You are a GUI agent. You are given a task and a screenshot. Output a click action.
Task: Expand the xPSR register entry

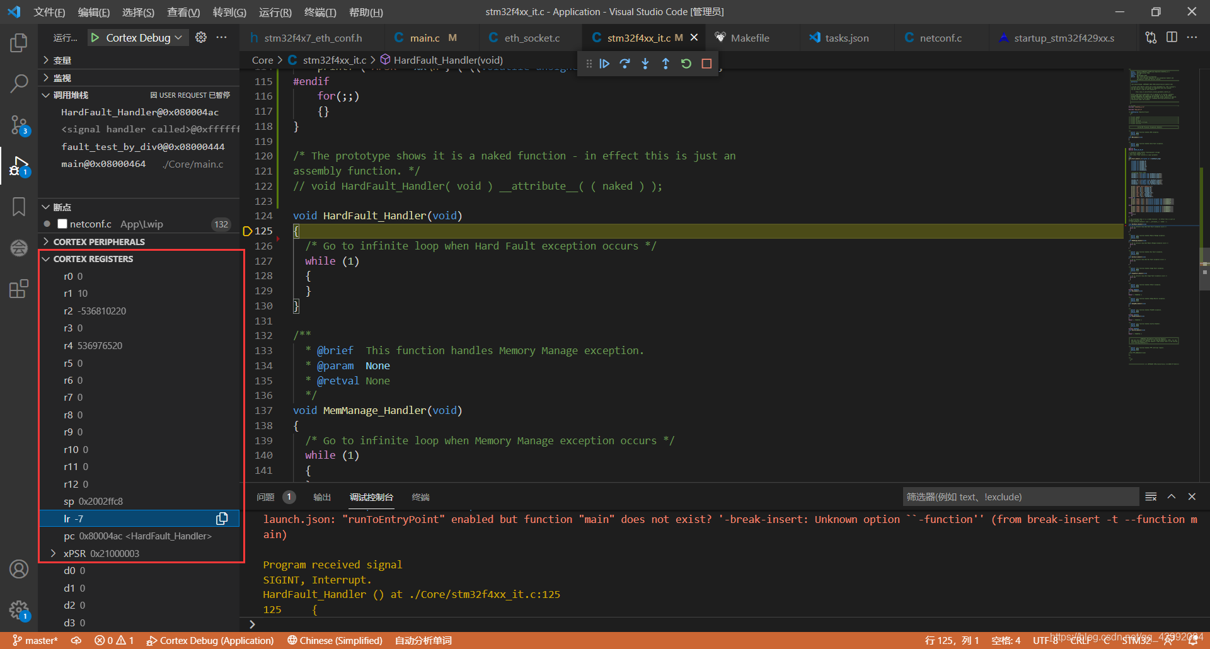coord(54,553)
